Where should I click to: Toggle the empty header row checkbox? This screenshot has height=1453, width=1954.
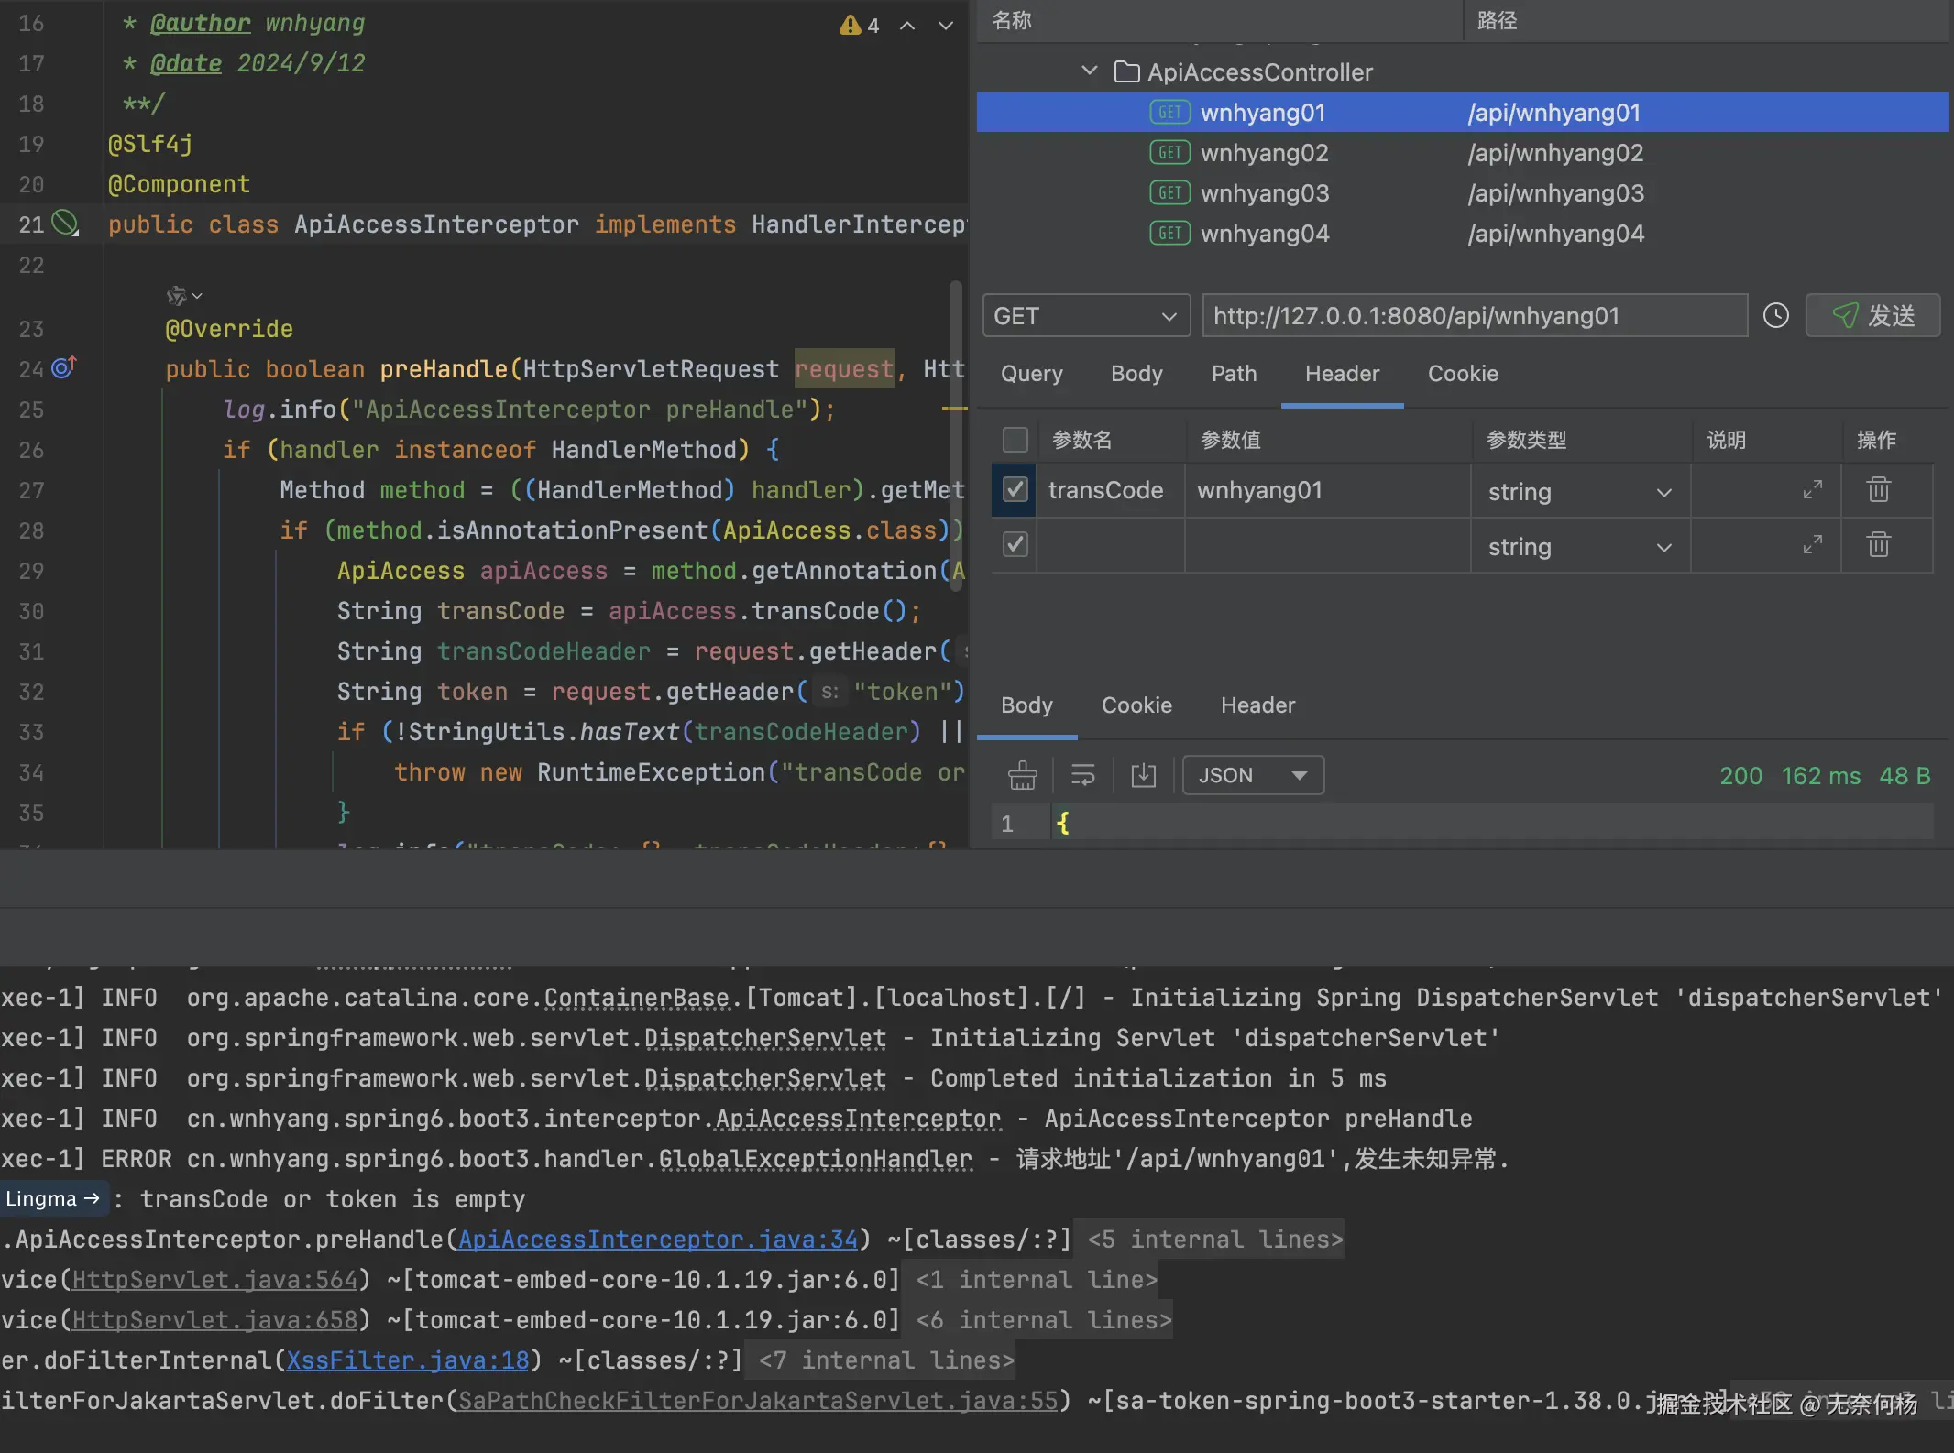click(1015, 545)
